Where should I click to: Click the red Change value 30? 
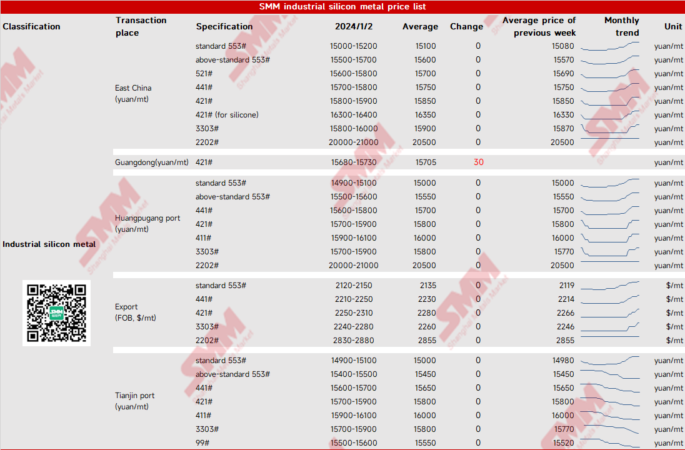[x=479, y=162]
